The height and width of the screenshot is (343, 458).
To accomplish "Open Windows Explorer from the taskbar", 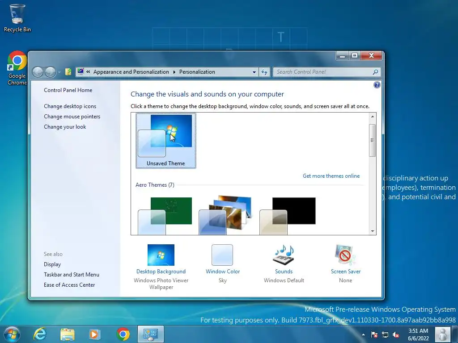I will [x=68, y=334].
